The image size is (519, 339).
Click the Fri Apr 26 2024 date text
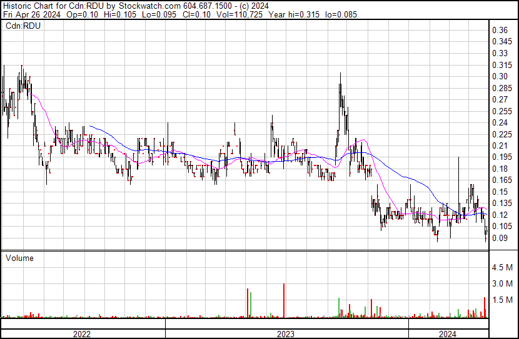click(x=32, y=14)
